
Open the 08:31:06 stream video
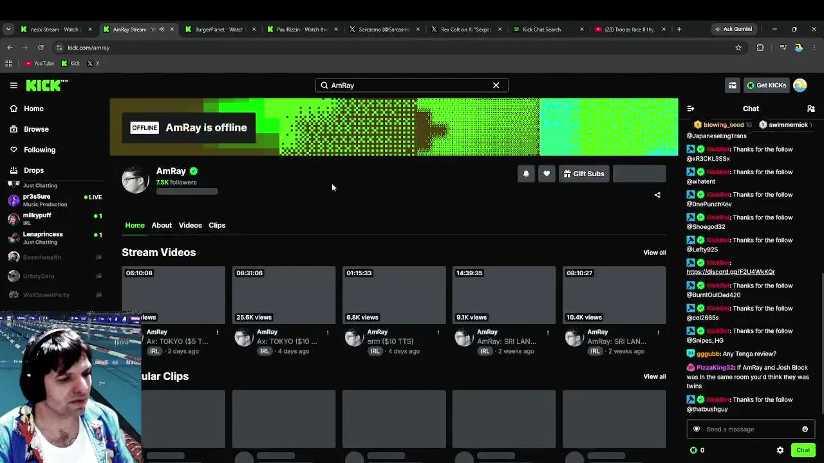[x=284, y=295]
